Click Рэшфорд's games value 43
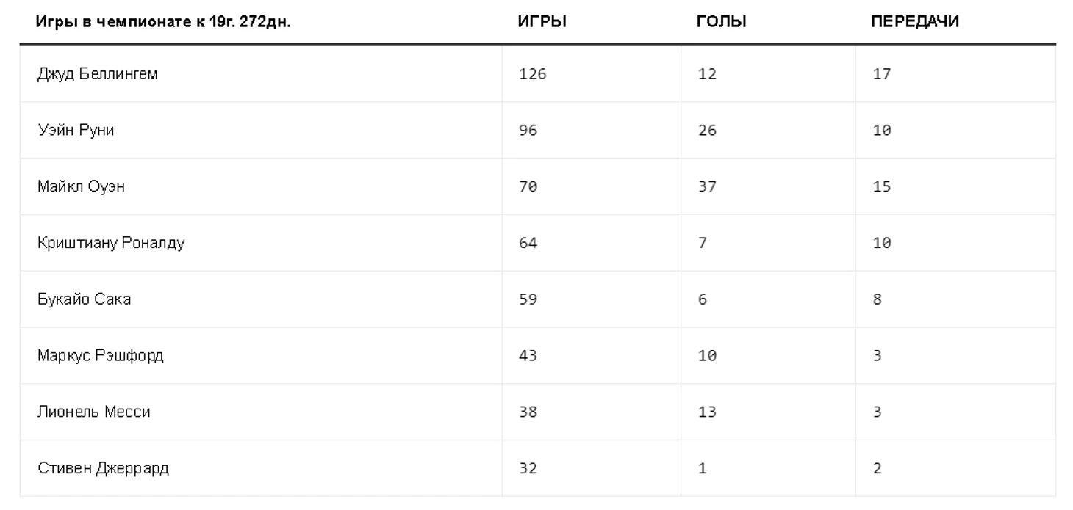 coord(528,356)
